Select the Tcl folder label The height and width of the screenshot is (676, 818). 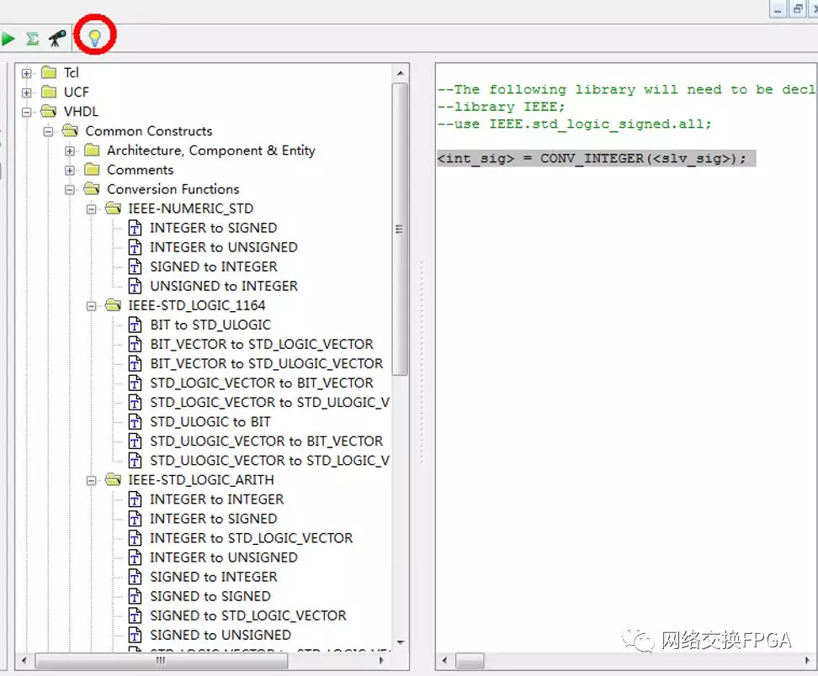click(71, 72)
